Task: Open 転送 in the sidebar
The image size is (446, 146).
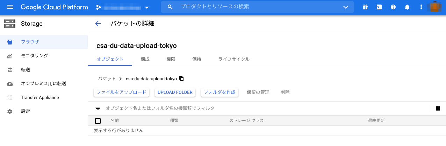Action: pos(44,70)
